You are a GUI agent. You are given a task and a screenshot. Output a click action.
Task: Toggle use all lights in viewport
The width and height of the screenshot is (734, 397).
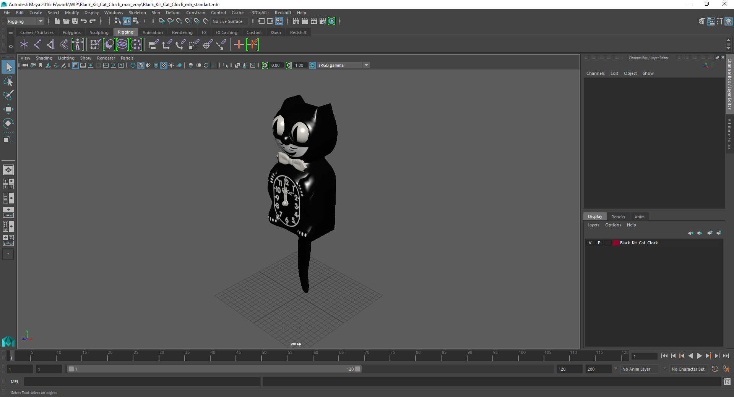click(x=171, y=65)
